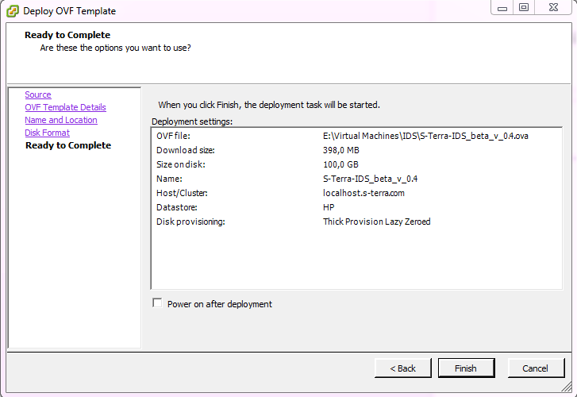Viewport: 577px width, 397px height.
Task: Click the Finish button
Action: 466,368
